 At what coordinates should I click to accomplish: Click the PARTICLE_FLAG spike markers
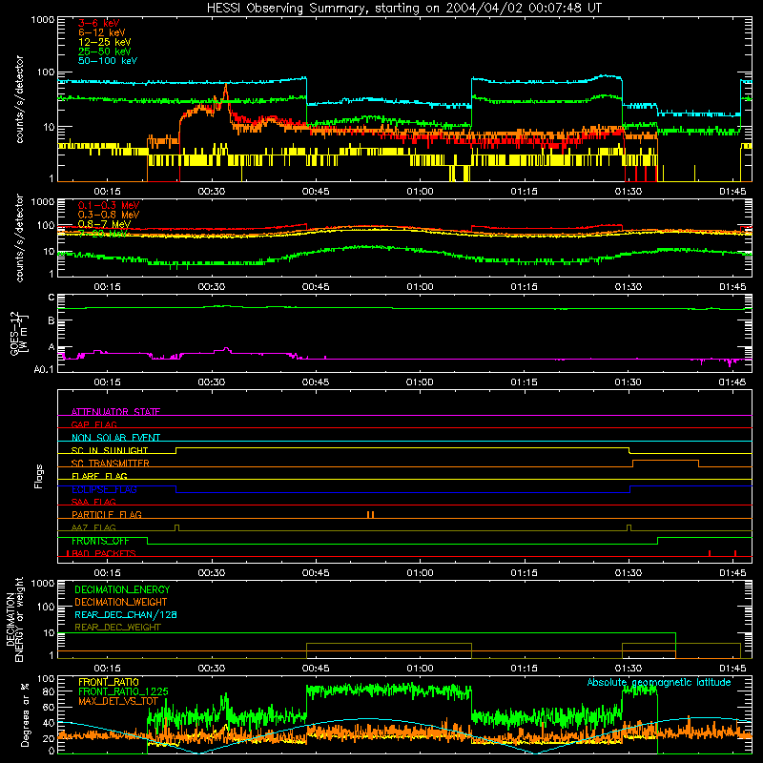coord(370,515)
